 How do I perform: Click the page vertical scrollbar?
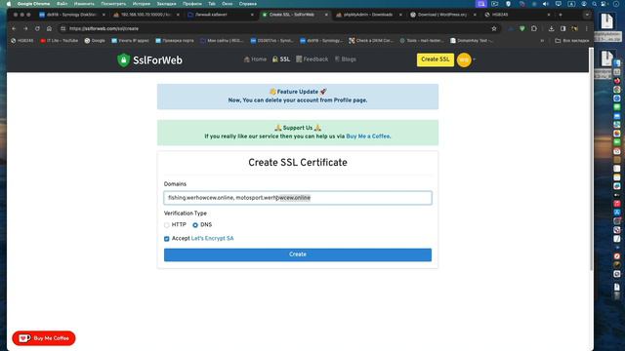(592, 159)
